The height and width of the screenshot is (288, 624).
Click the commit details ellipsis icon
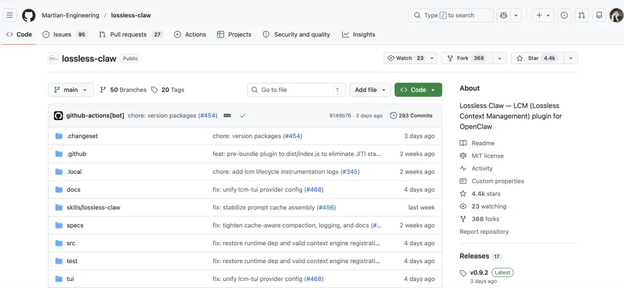coord(227,115)
